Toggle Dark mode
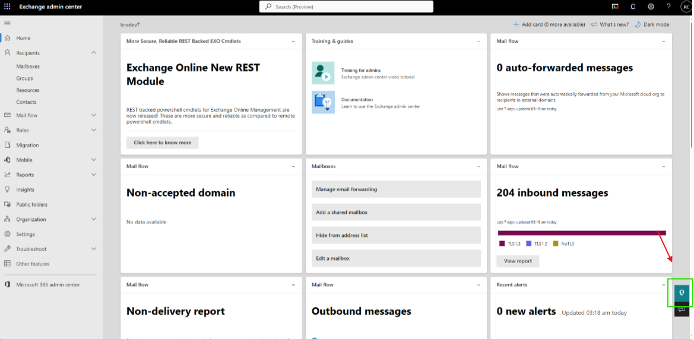 652,24
